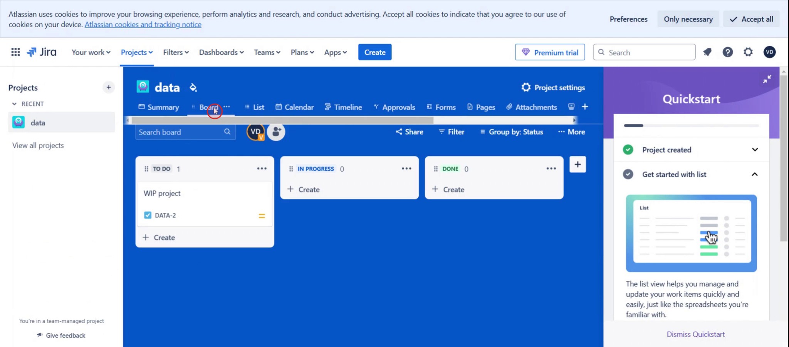The width and height of the screenshot is (789, 347).
Task: Collapse the RECENT projects section
Action: (15, 103)
